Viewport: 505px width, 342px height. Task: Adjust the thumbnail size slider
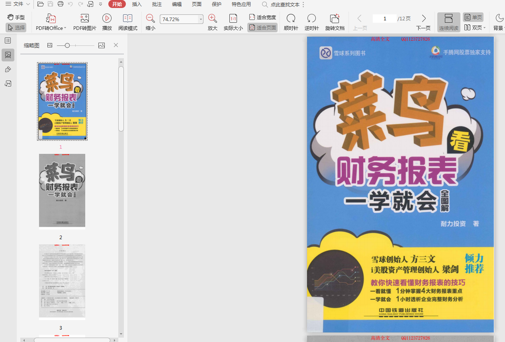coord(67,45)
